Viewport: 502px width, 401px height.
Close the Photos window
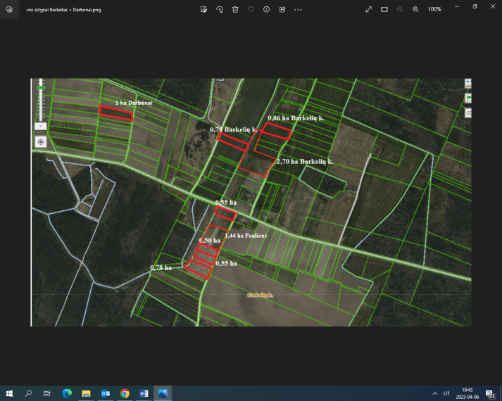click(x=493, y=6)
